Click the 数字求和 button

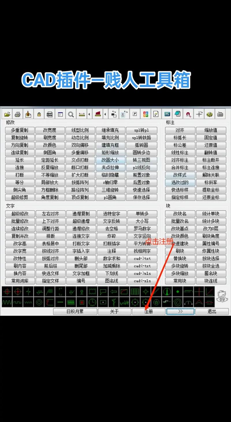coord(111,258)
